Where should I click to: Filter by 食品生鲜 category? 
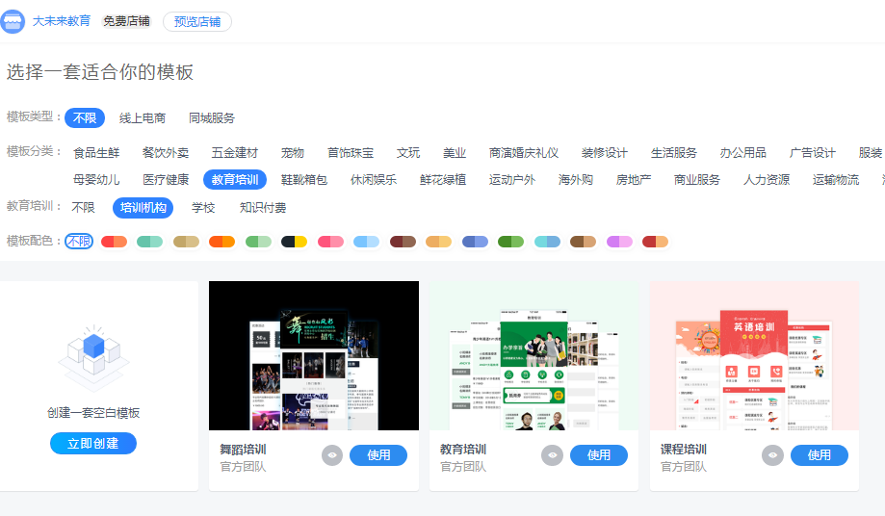click(96, 153)
